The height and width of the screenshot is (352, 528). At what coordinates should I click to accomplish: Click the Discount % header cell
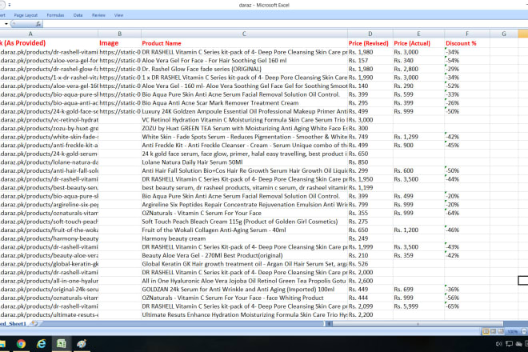tap(467, 43)
